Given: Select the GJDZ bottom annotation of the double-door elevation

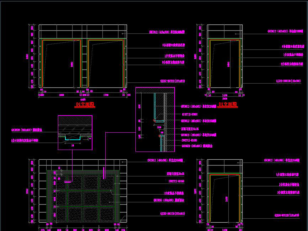Looking at the screenshot, I should 172,81.
